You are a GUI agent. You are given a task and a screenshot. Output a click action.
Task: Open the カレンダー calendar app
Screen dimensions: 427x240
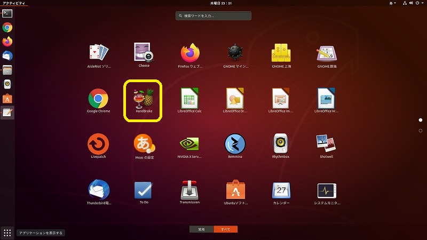[281, 193]
